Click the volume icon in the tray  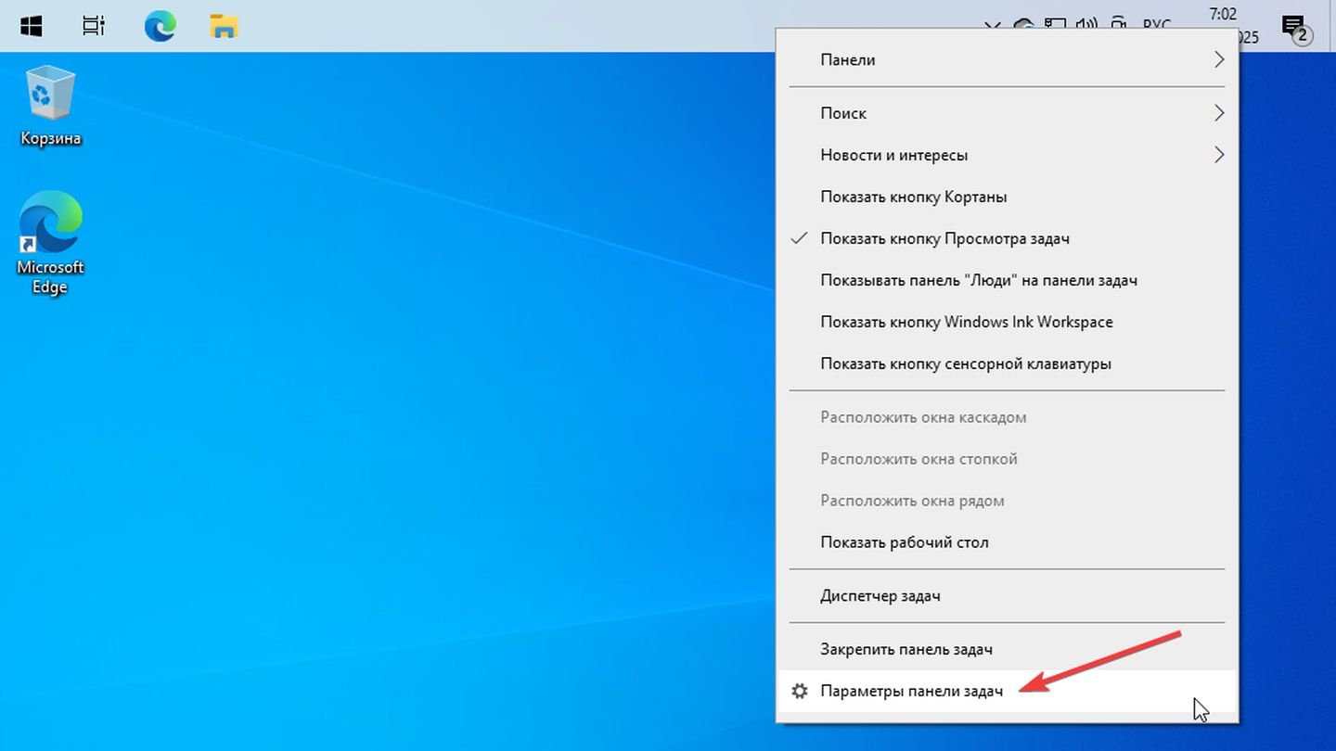(1085, 25)
